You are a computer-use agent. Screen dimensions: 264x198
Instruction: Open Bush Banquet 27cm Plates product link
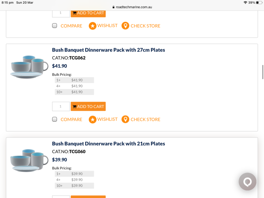click(x=109, y=50)
